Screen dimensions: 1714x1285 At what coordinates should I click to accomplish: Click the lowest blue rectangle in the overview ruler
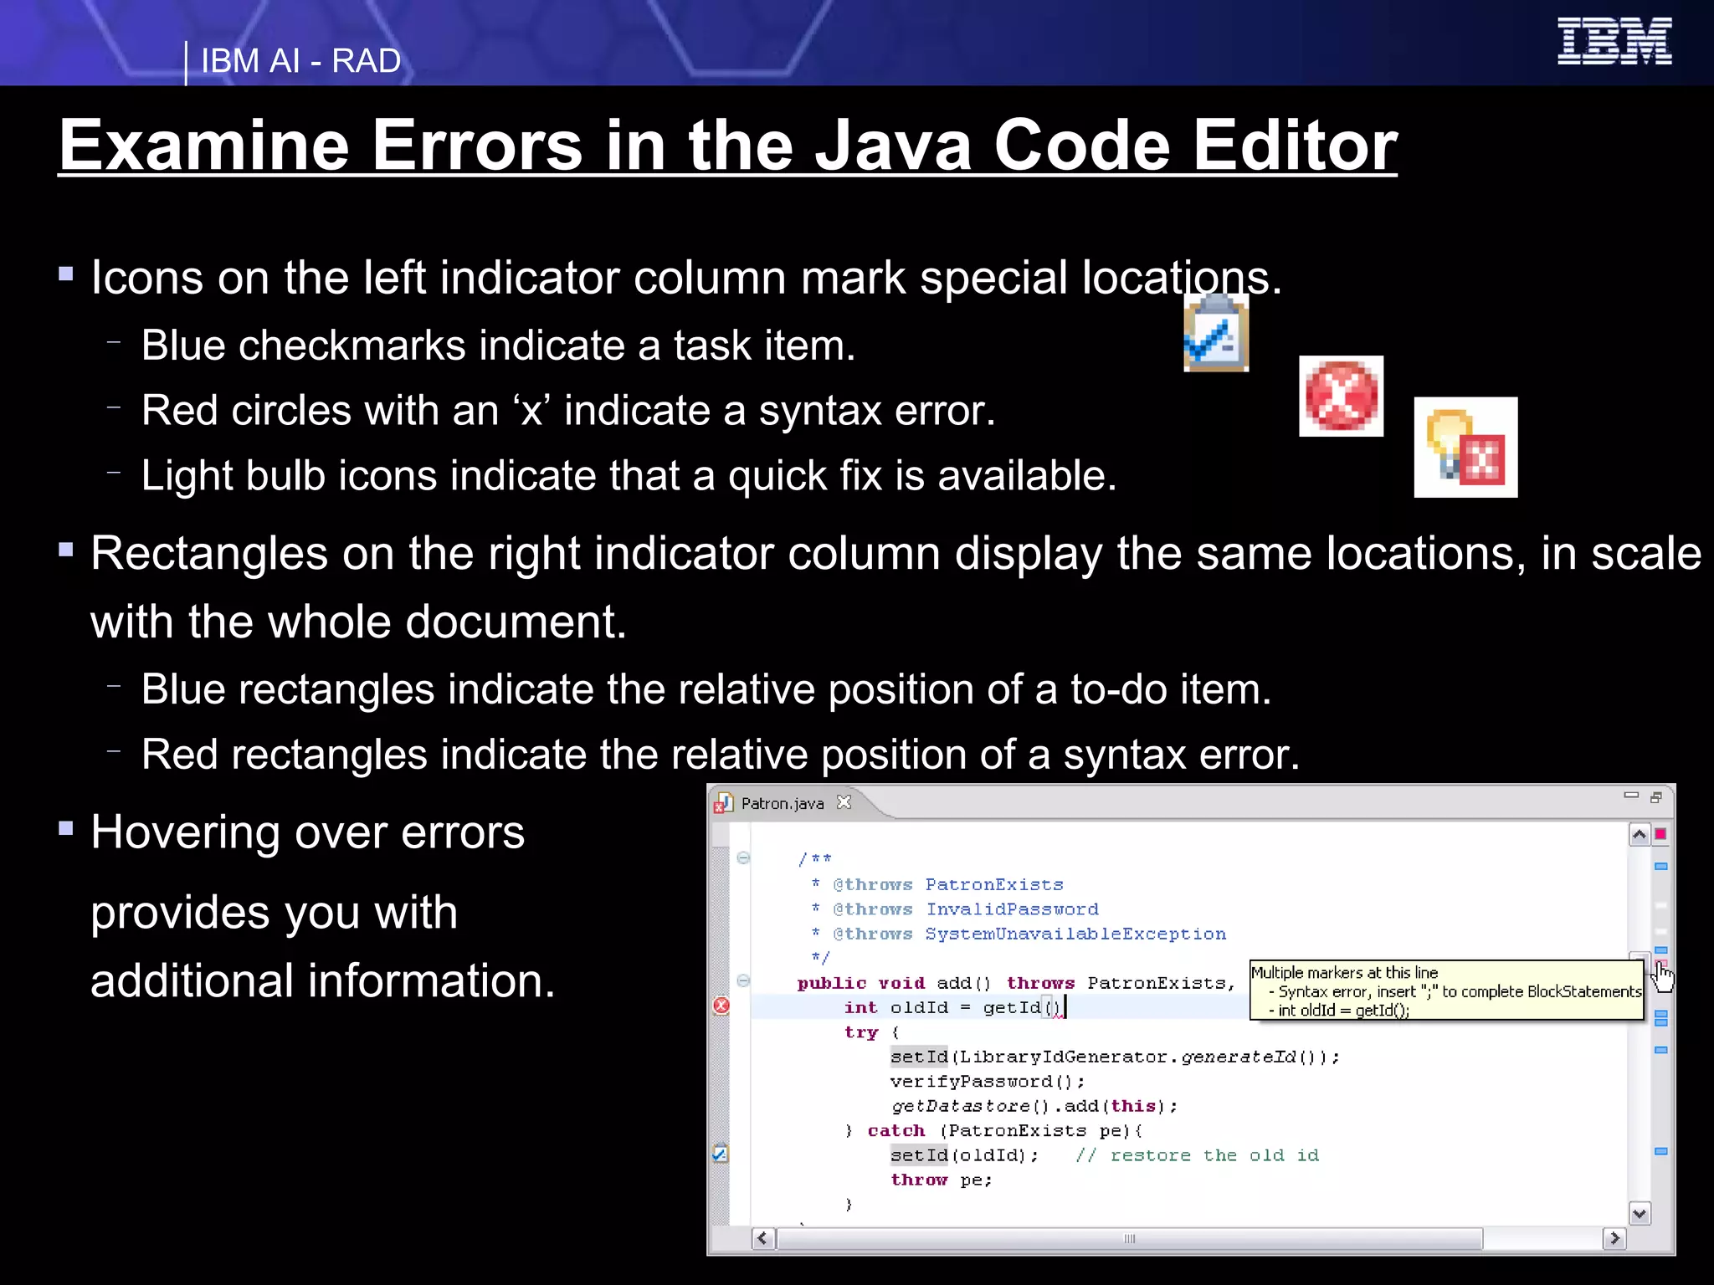click(x=1661, y=1152)
